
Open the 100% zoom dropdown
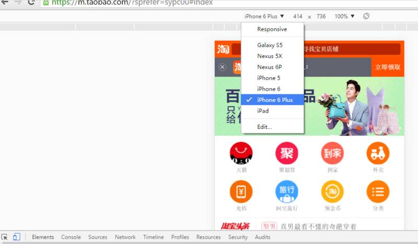(344, 16)
